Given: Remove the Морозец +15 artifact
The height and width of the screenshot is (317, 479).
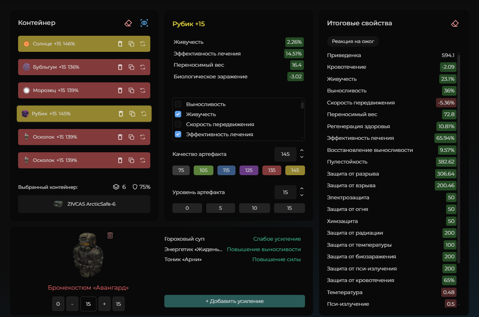Looking at the screenshot, I should point(120,90).
